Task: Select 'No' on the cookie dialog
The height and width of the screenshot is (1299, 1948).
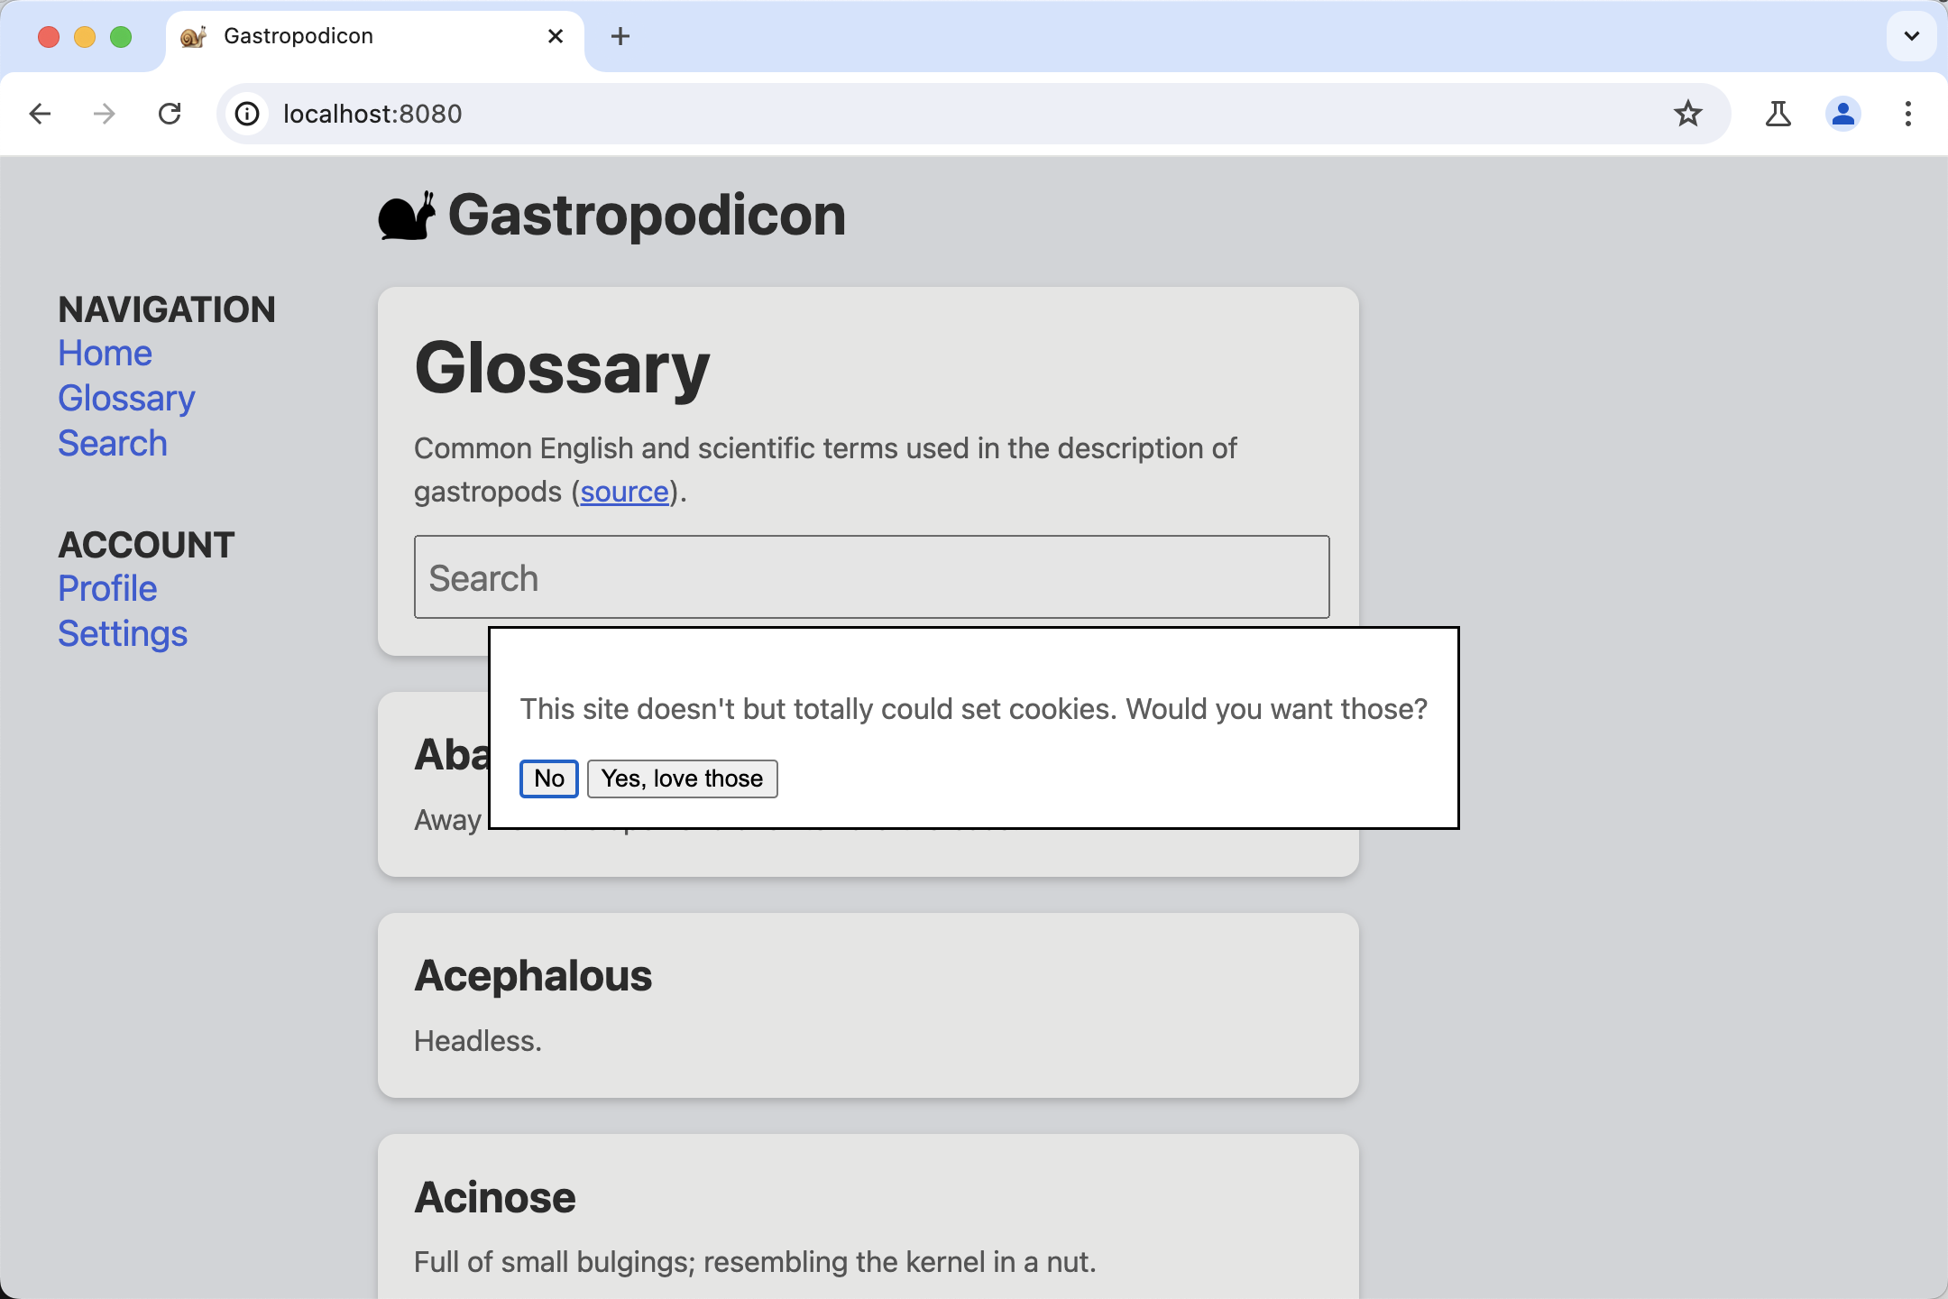Action: pos(548,778)
